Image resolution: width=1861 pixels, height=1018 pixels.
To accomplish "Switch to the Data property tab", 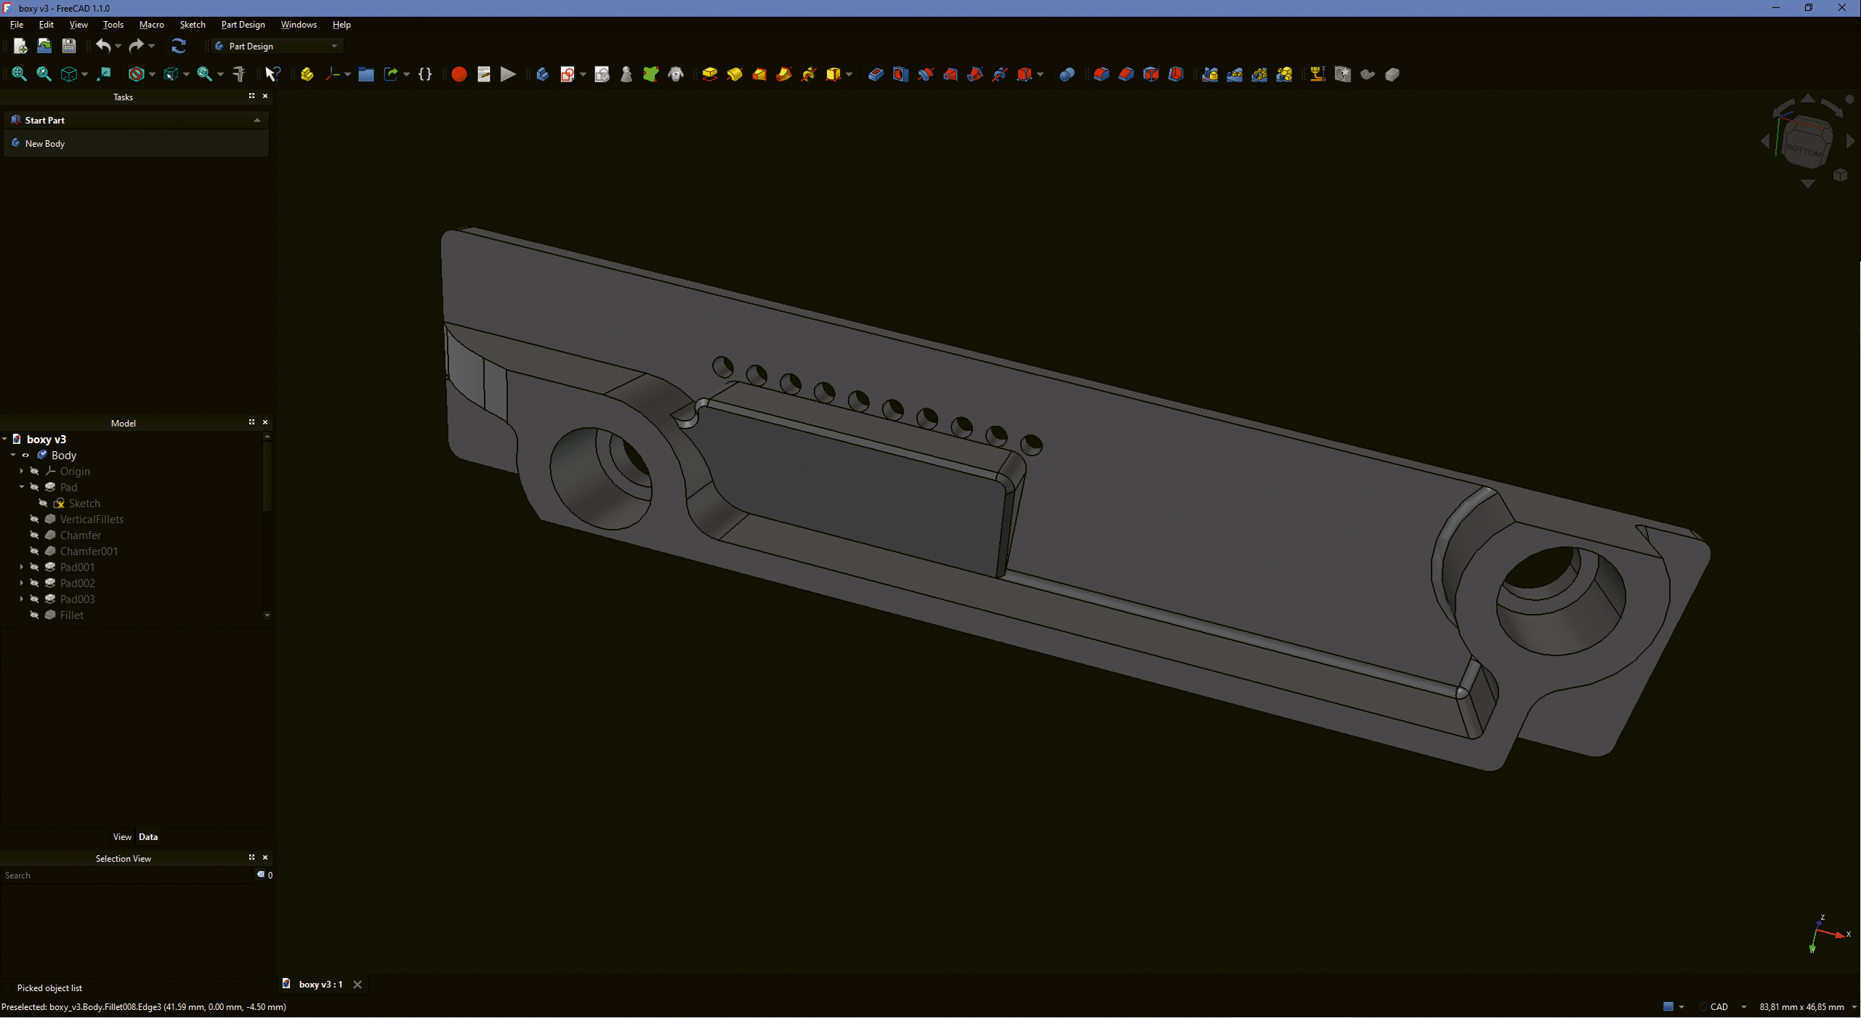I will point(148,837).
